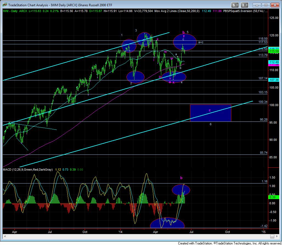
Task: Click the cyan MACD average value 0.73
Action: coord(65,170)
